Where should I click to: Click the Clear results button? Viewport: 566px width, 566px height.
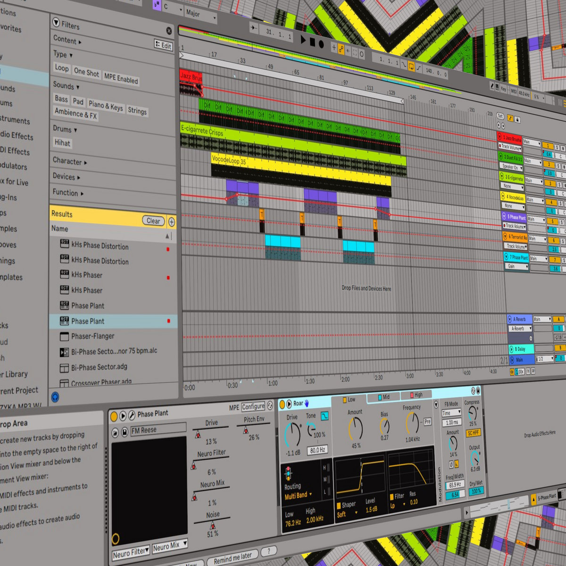pos(153,220)
